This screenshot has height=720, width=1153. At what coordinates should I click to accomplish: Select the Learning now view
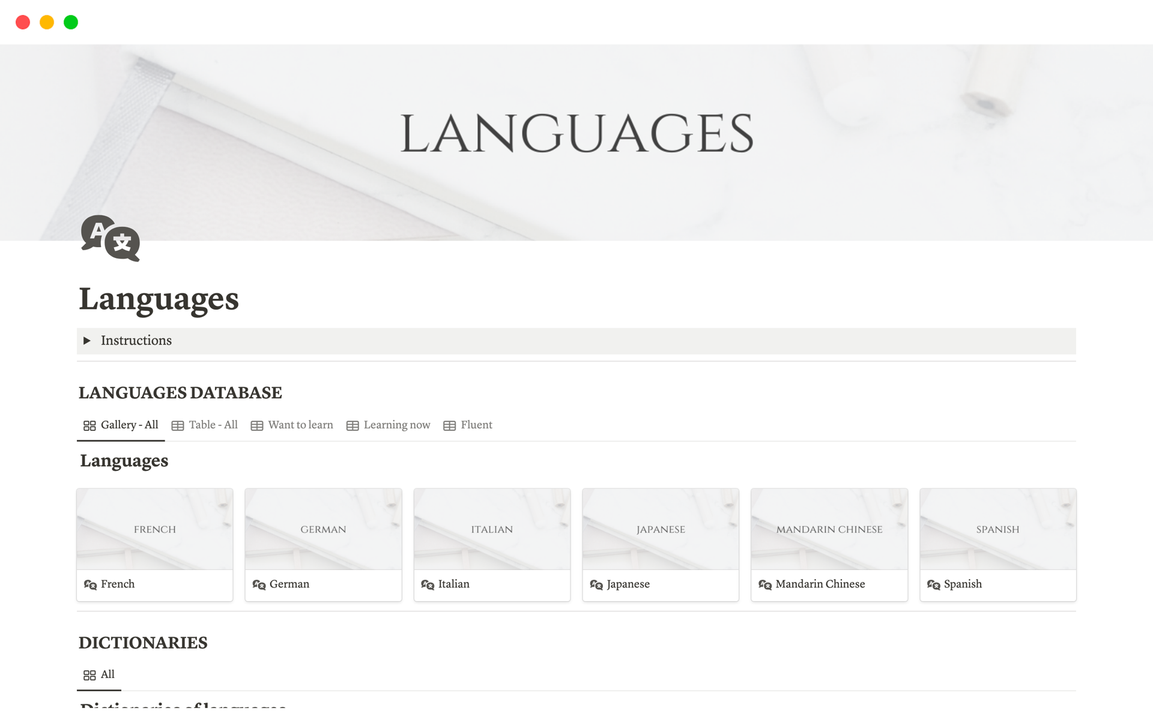[396, 425]
